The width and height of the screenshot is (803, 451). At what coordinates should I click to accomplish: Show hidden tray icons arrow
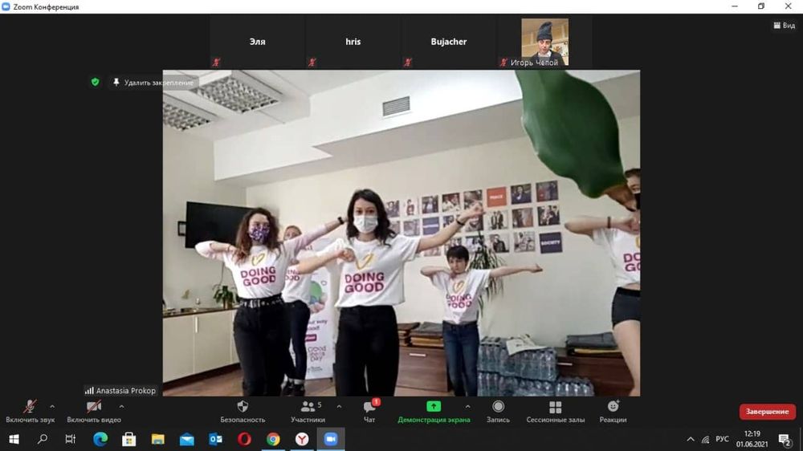pyautogui.click(x=691, y=439)
